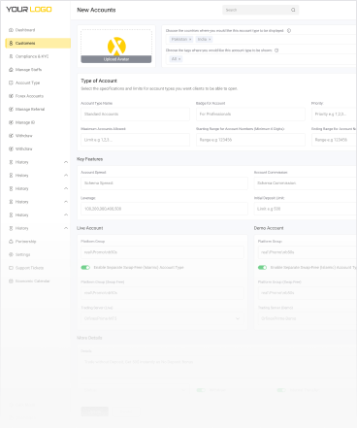Screen dimensions: 357x428
Task: Click the info icon beside the tags label
Action: 276,50
